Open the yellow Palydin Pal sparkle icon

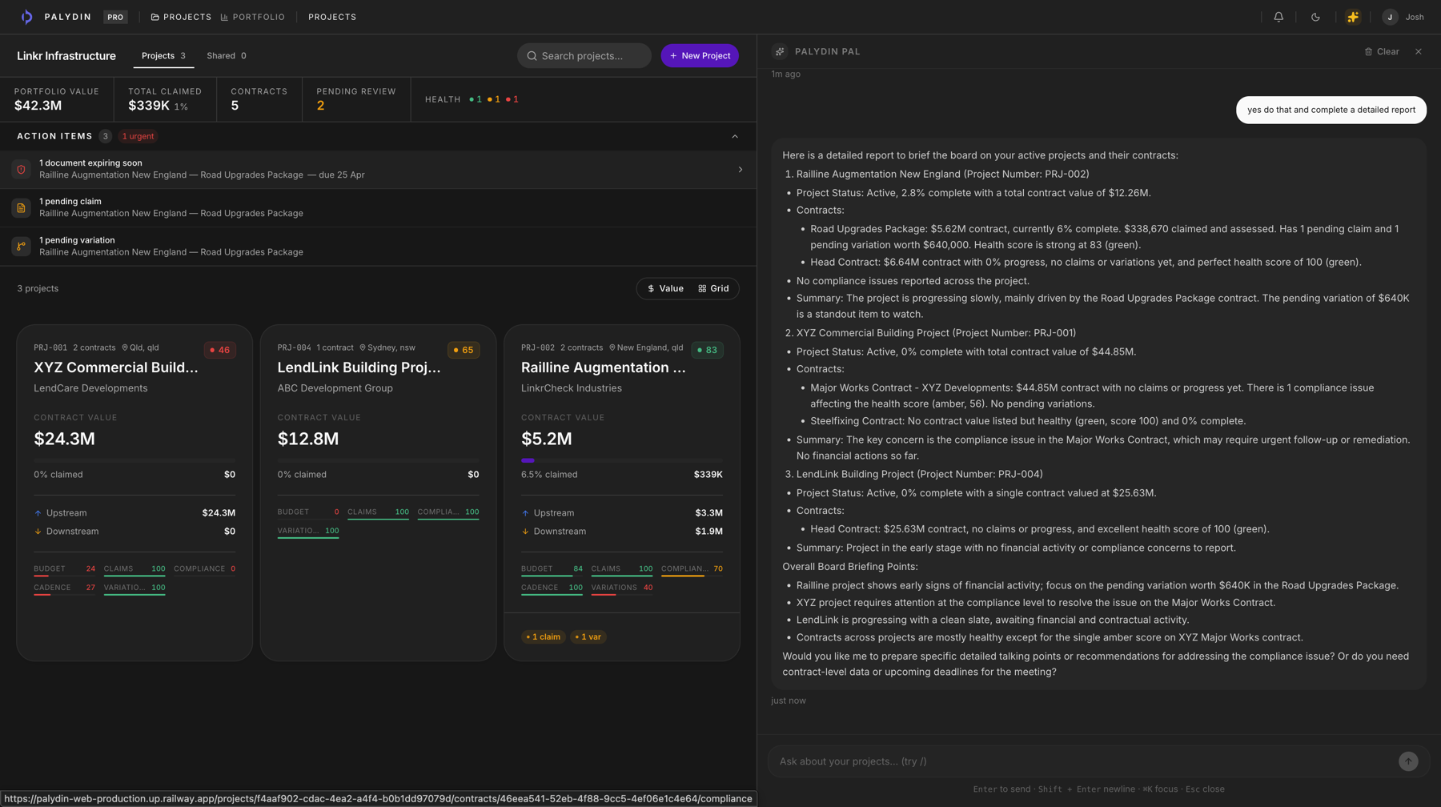(x=1353, y=17)
